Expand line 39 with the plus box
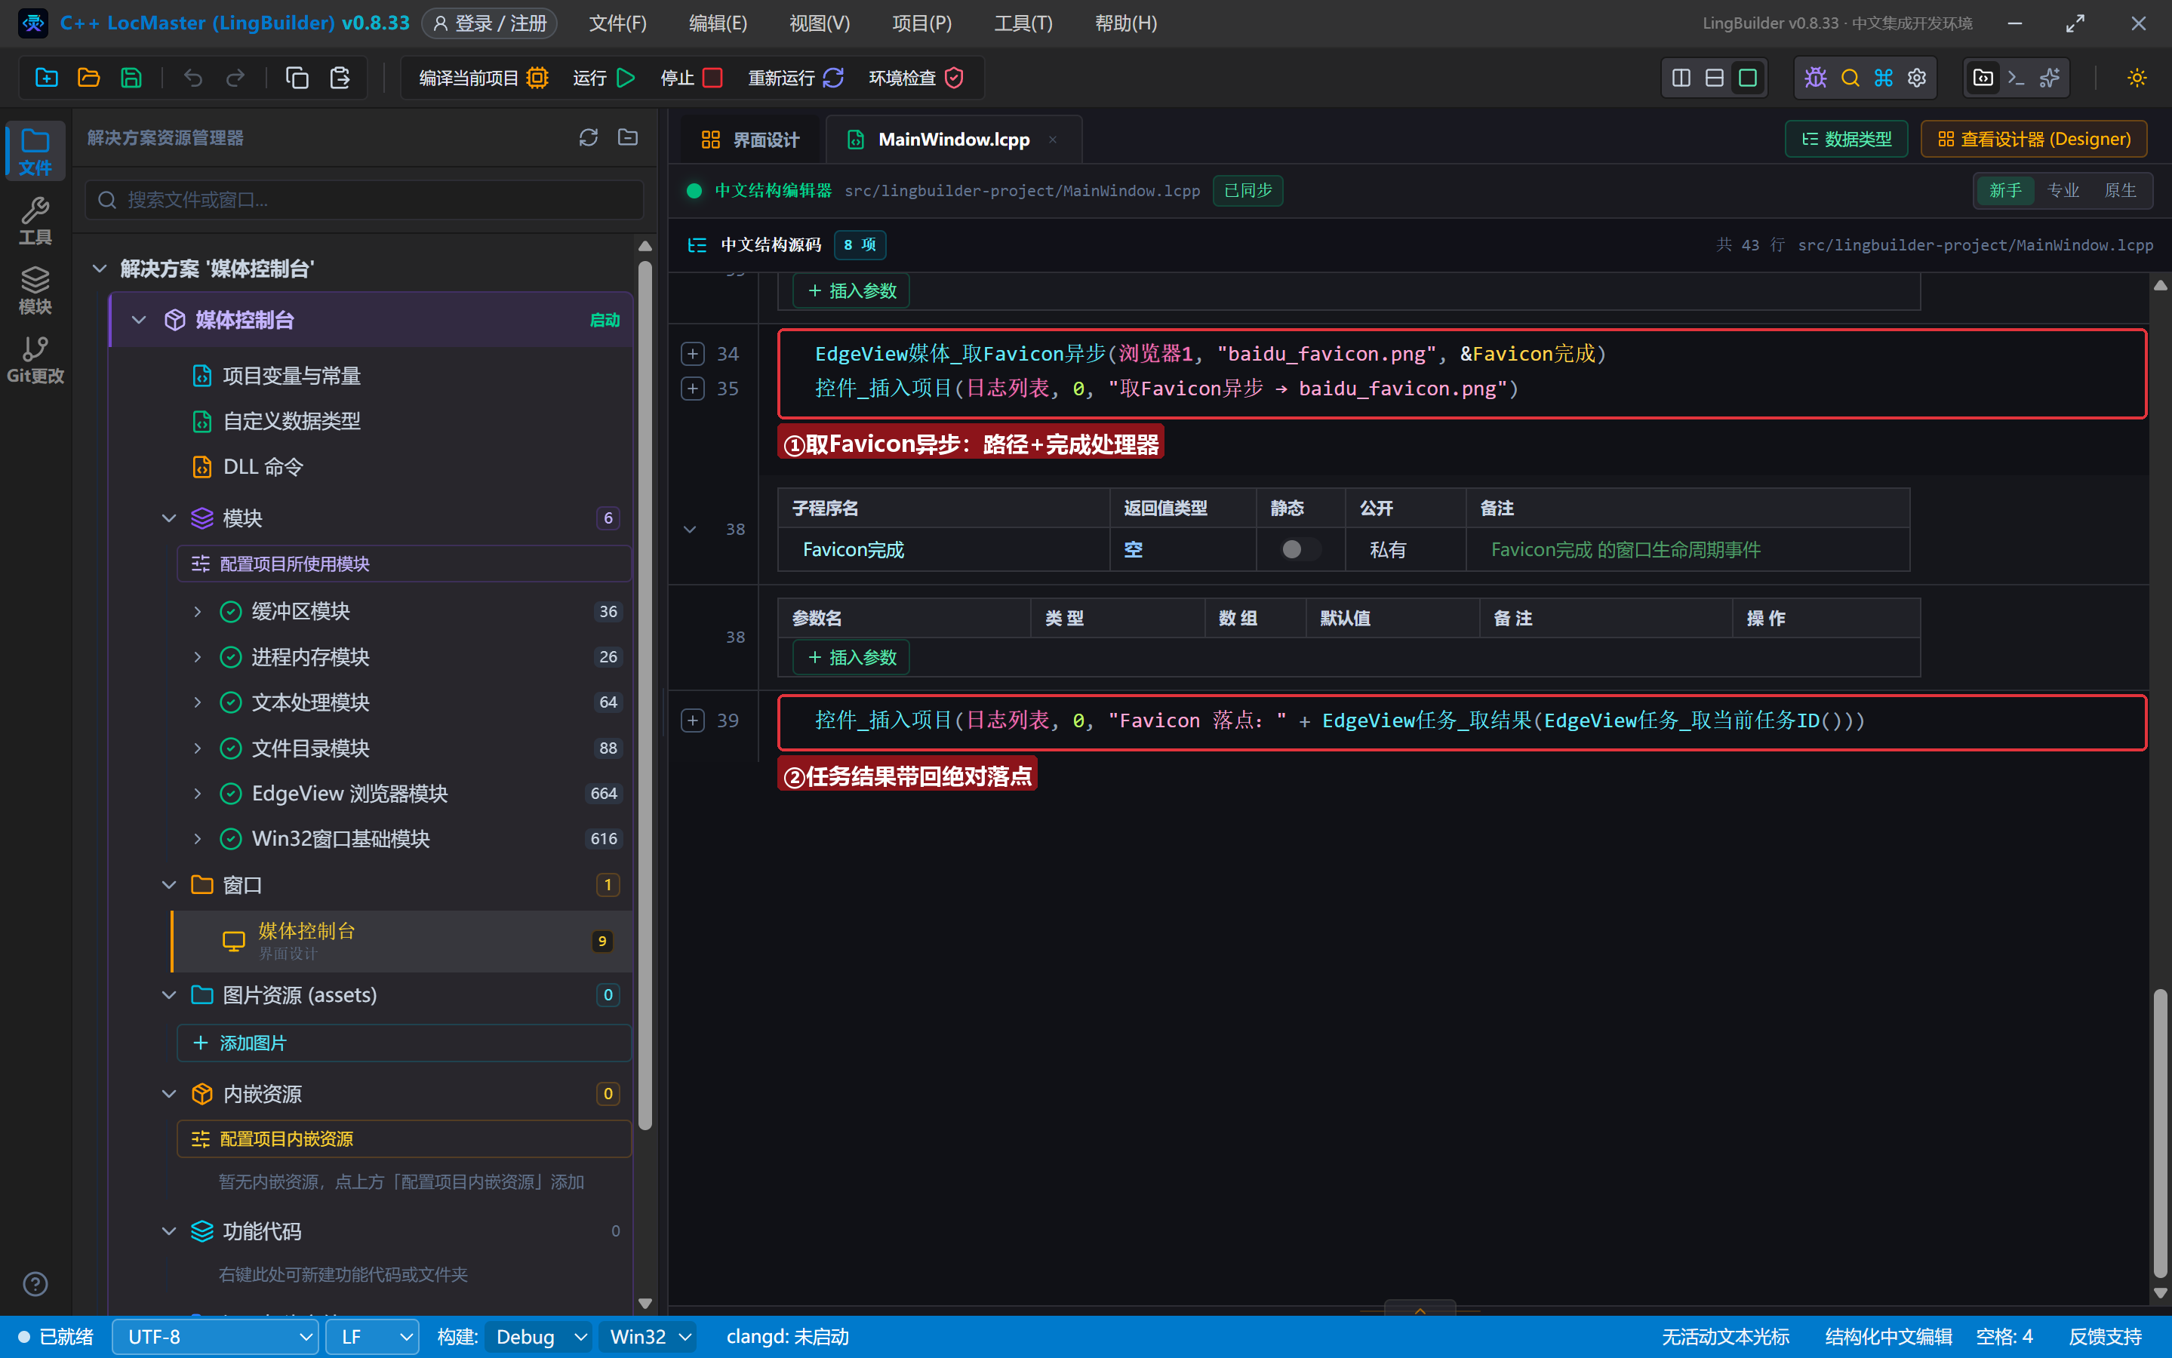 693,720
